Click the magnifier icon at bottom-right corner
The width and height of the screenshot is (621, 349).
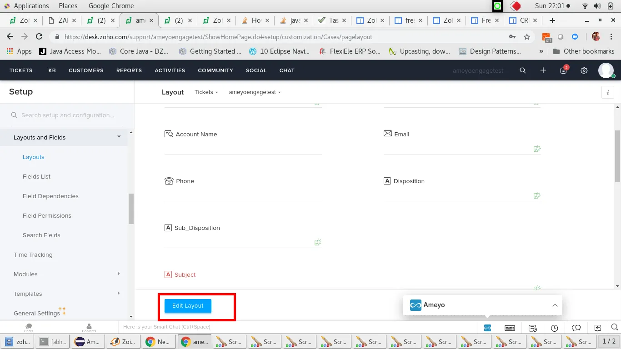[x=615, y=327]
